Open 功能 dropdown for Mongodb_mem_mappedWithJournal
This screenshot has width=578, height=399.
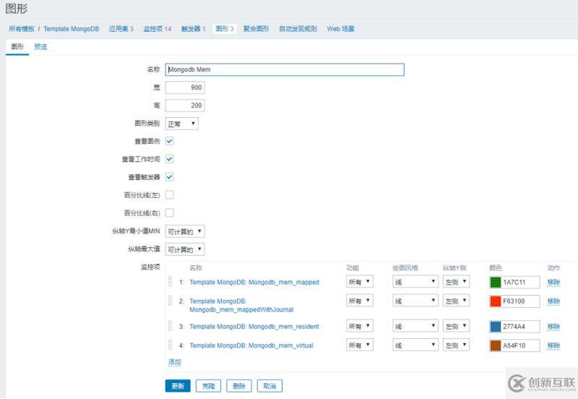pos(359,301)
